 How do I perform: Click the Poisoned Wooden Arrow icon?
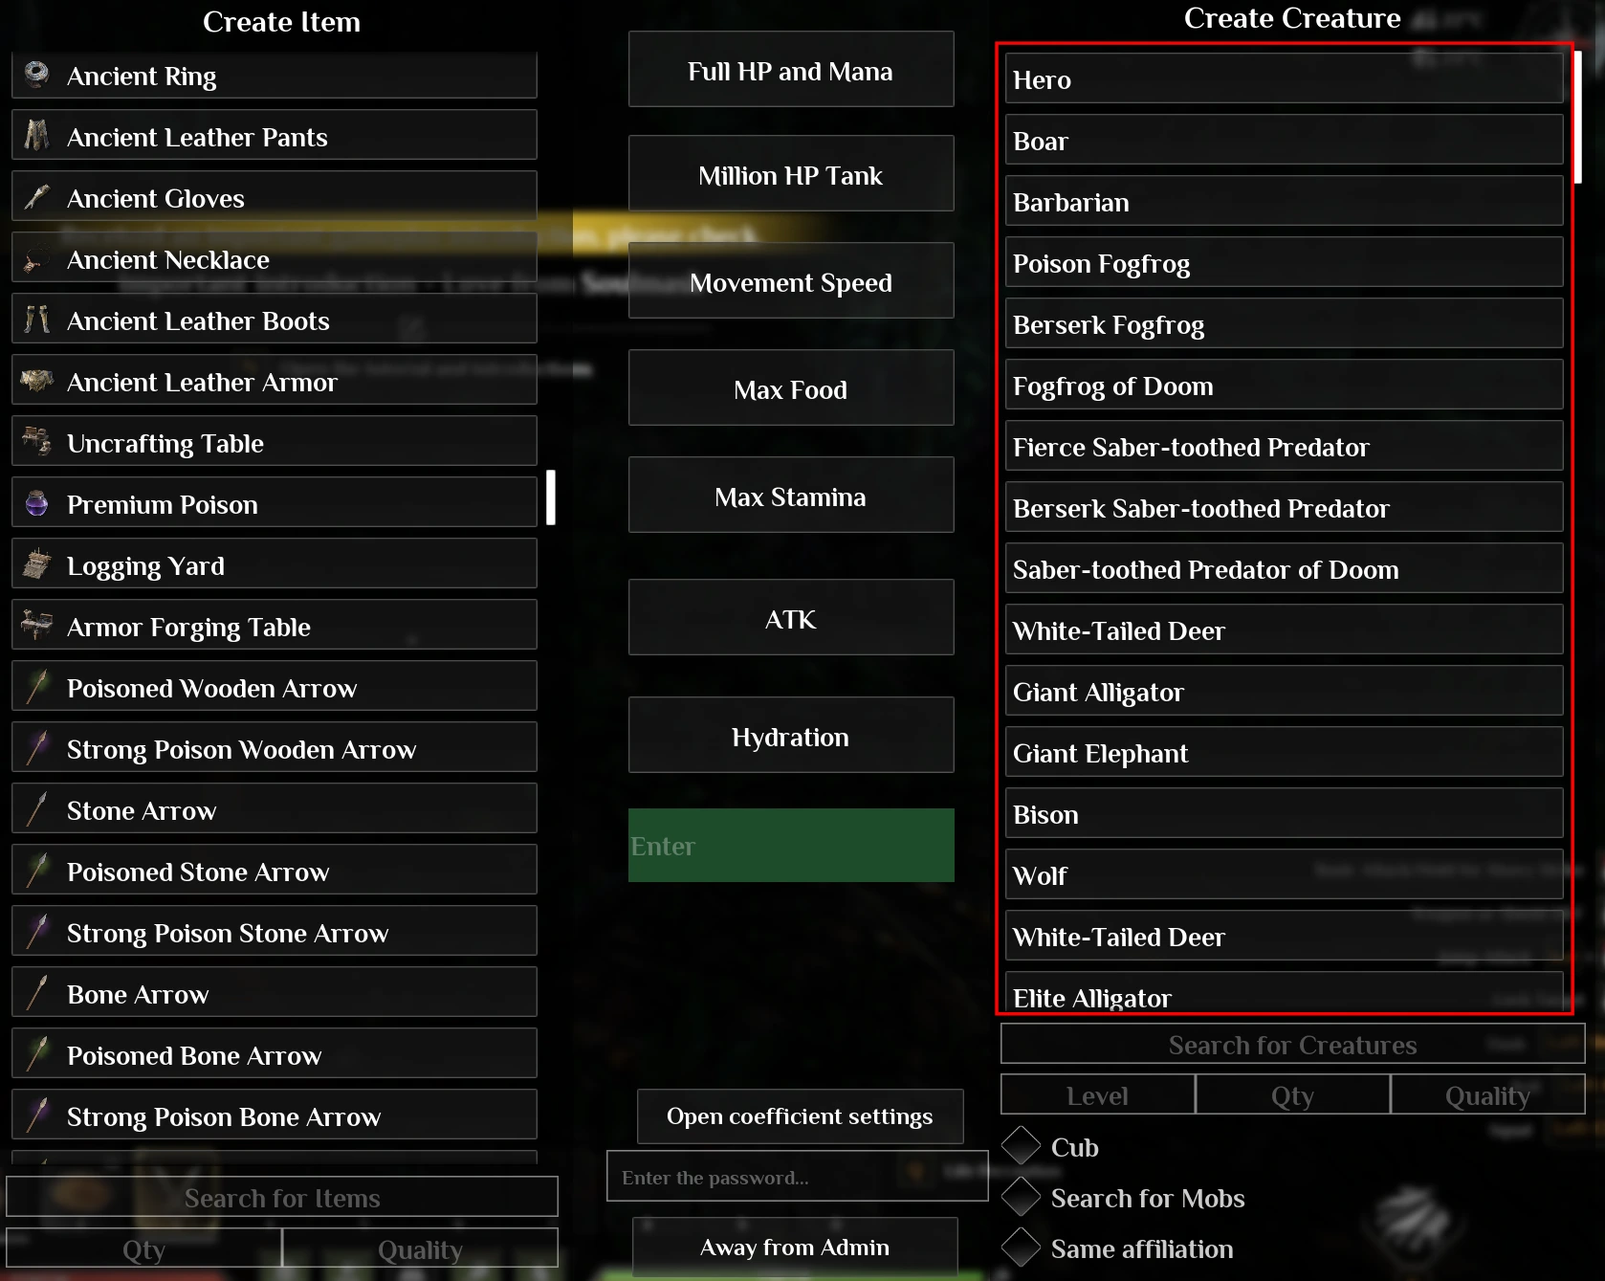(36, 687)
